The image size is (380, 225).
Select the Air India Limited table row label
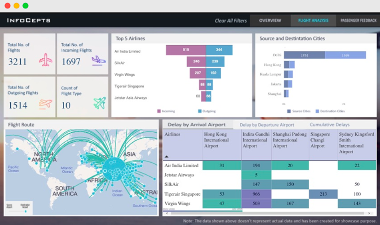(x=182, y=166)
